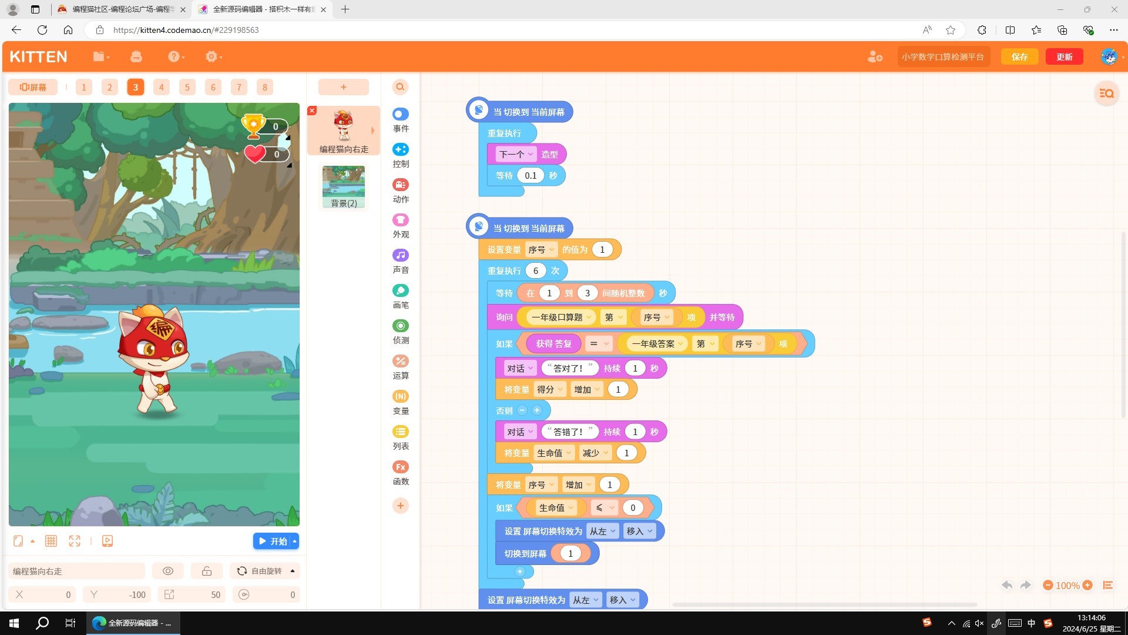Screen dimensions: 1128x635
Task: Open the Windows Start menu
Action: (x=14, y=623)
